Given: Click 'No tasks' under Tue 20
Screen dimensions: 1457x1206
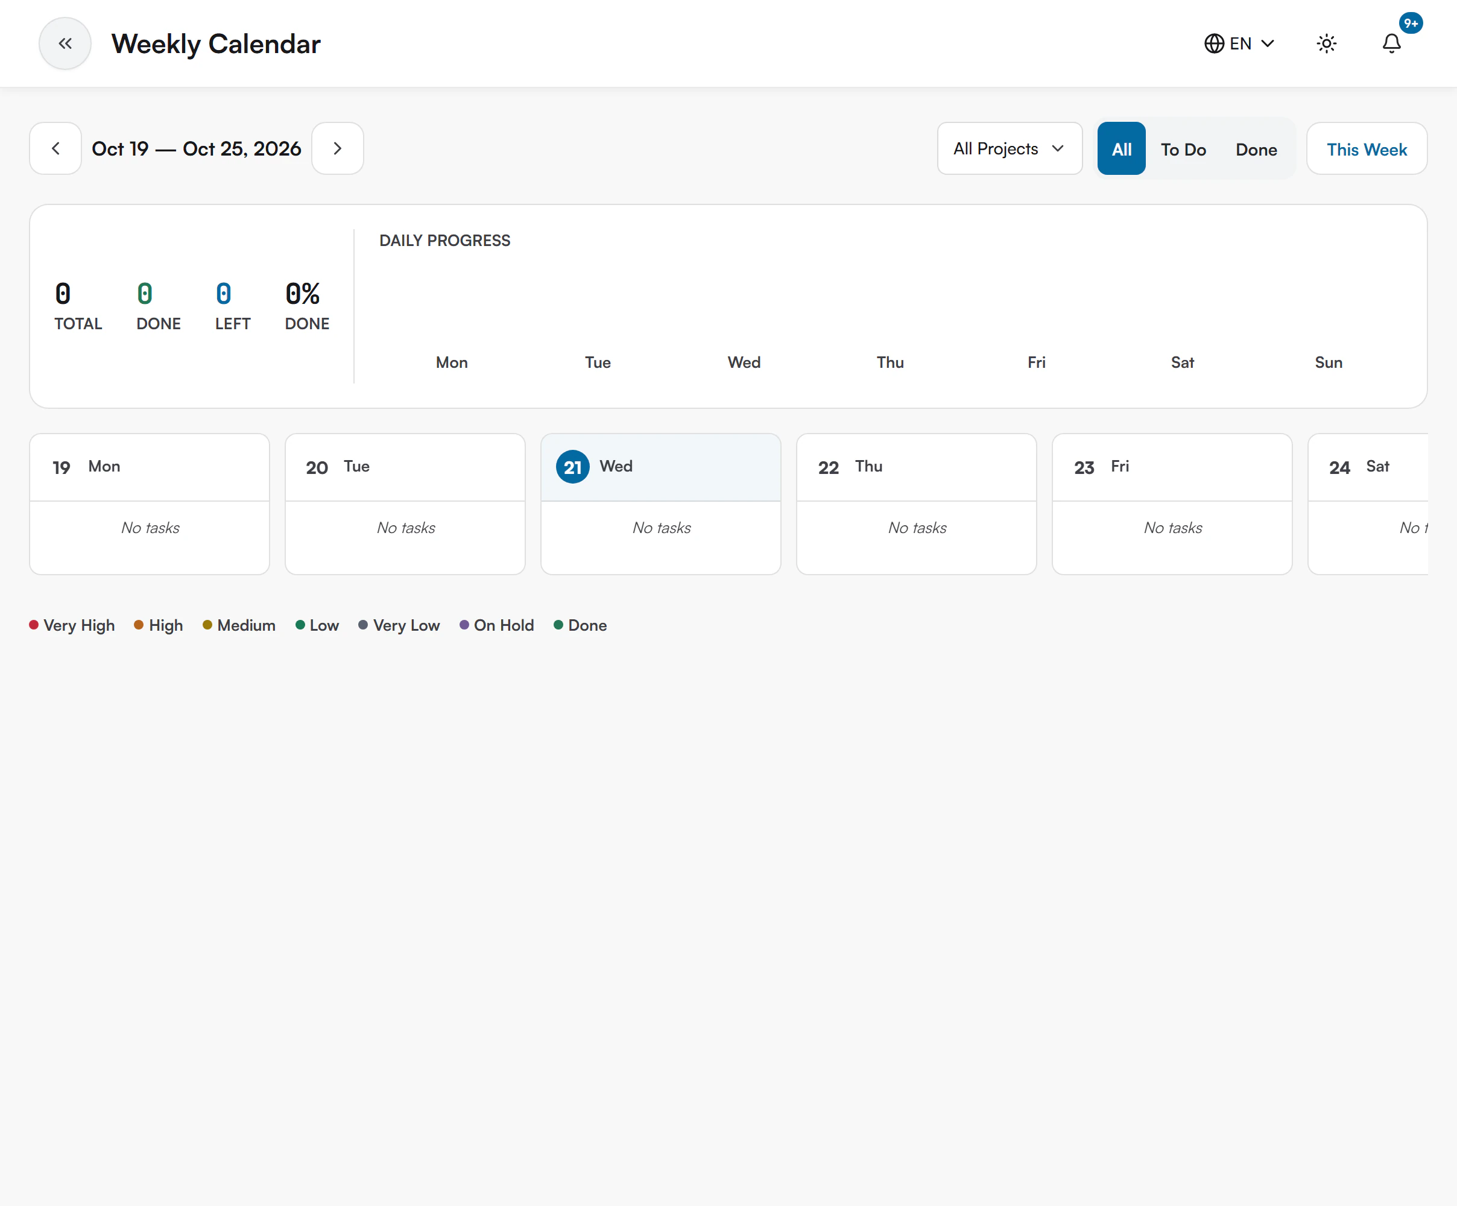Looking at the screenshot, I should [406, 528].
